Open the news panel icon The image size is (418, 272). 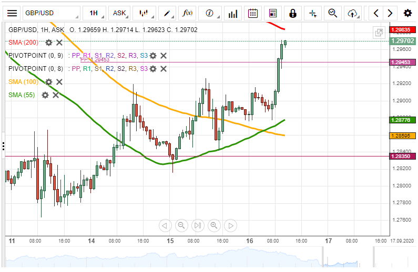(273, 13)
